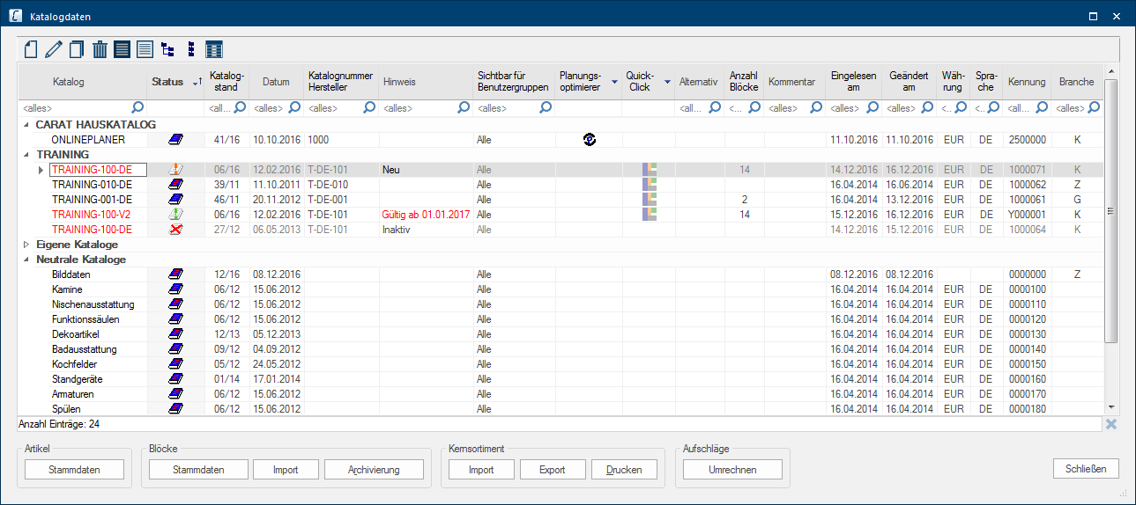1136x505 pixels.
Task: Click the Katalog filter input field
Action: 75,108
